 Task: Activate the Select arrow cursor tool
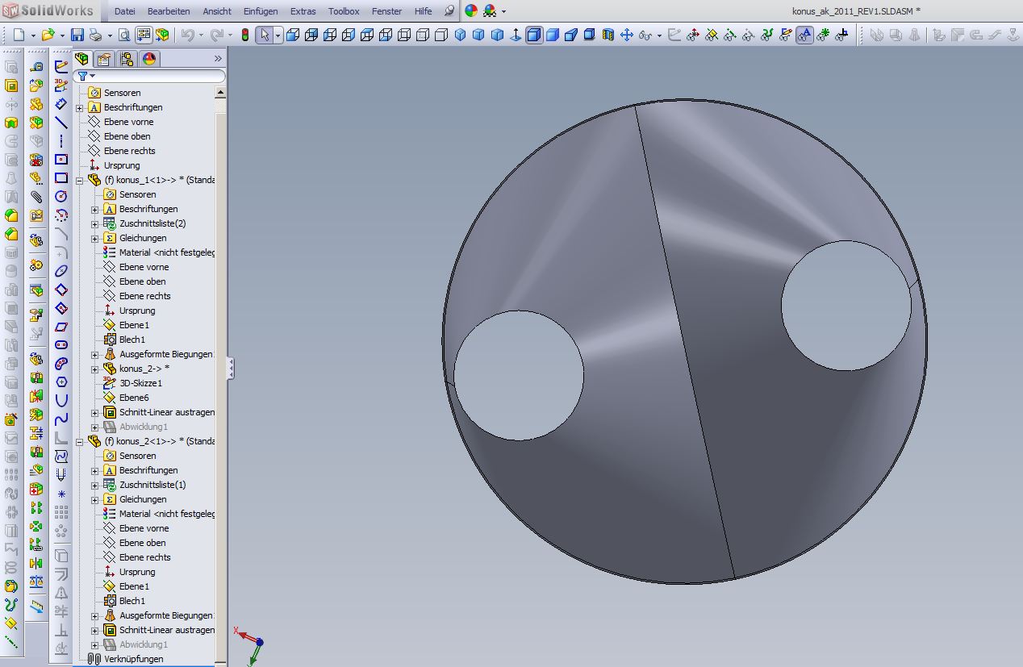pos(265,35)
